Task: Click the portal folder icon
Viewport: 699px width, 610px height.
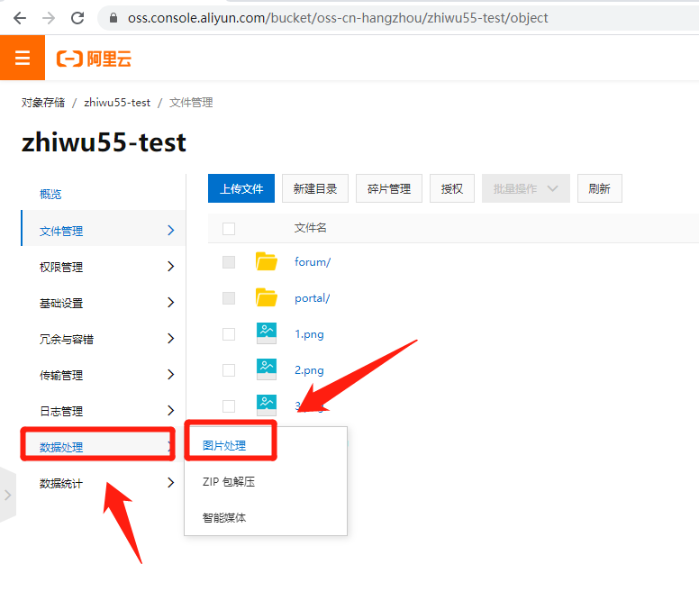Action: click(267, 297)
